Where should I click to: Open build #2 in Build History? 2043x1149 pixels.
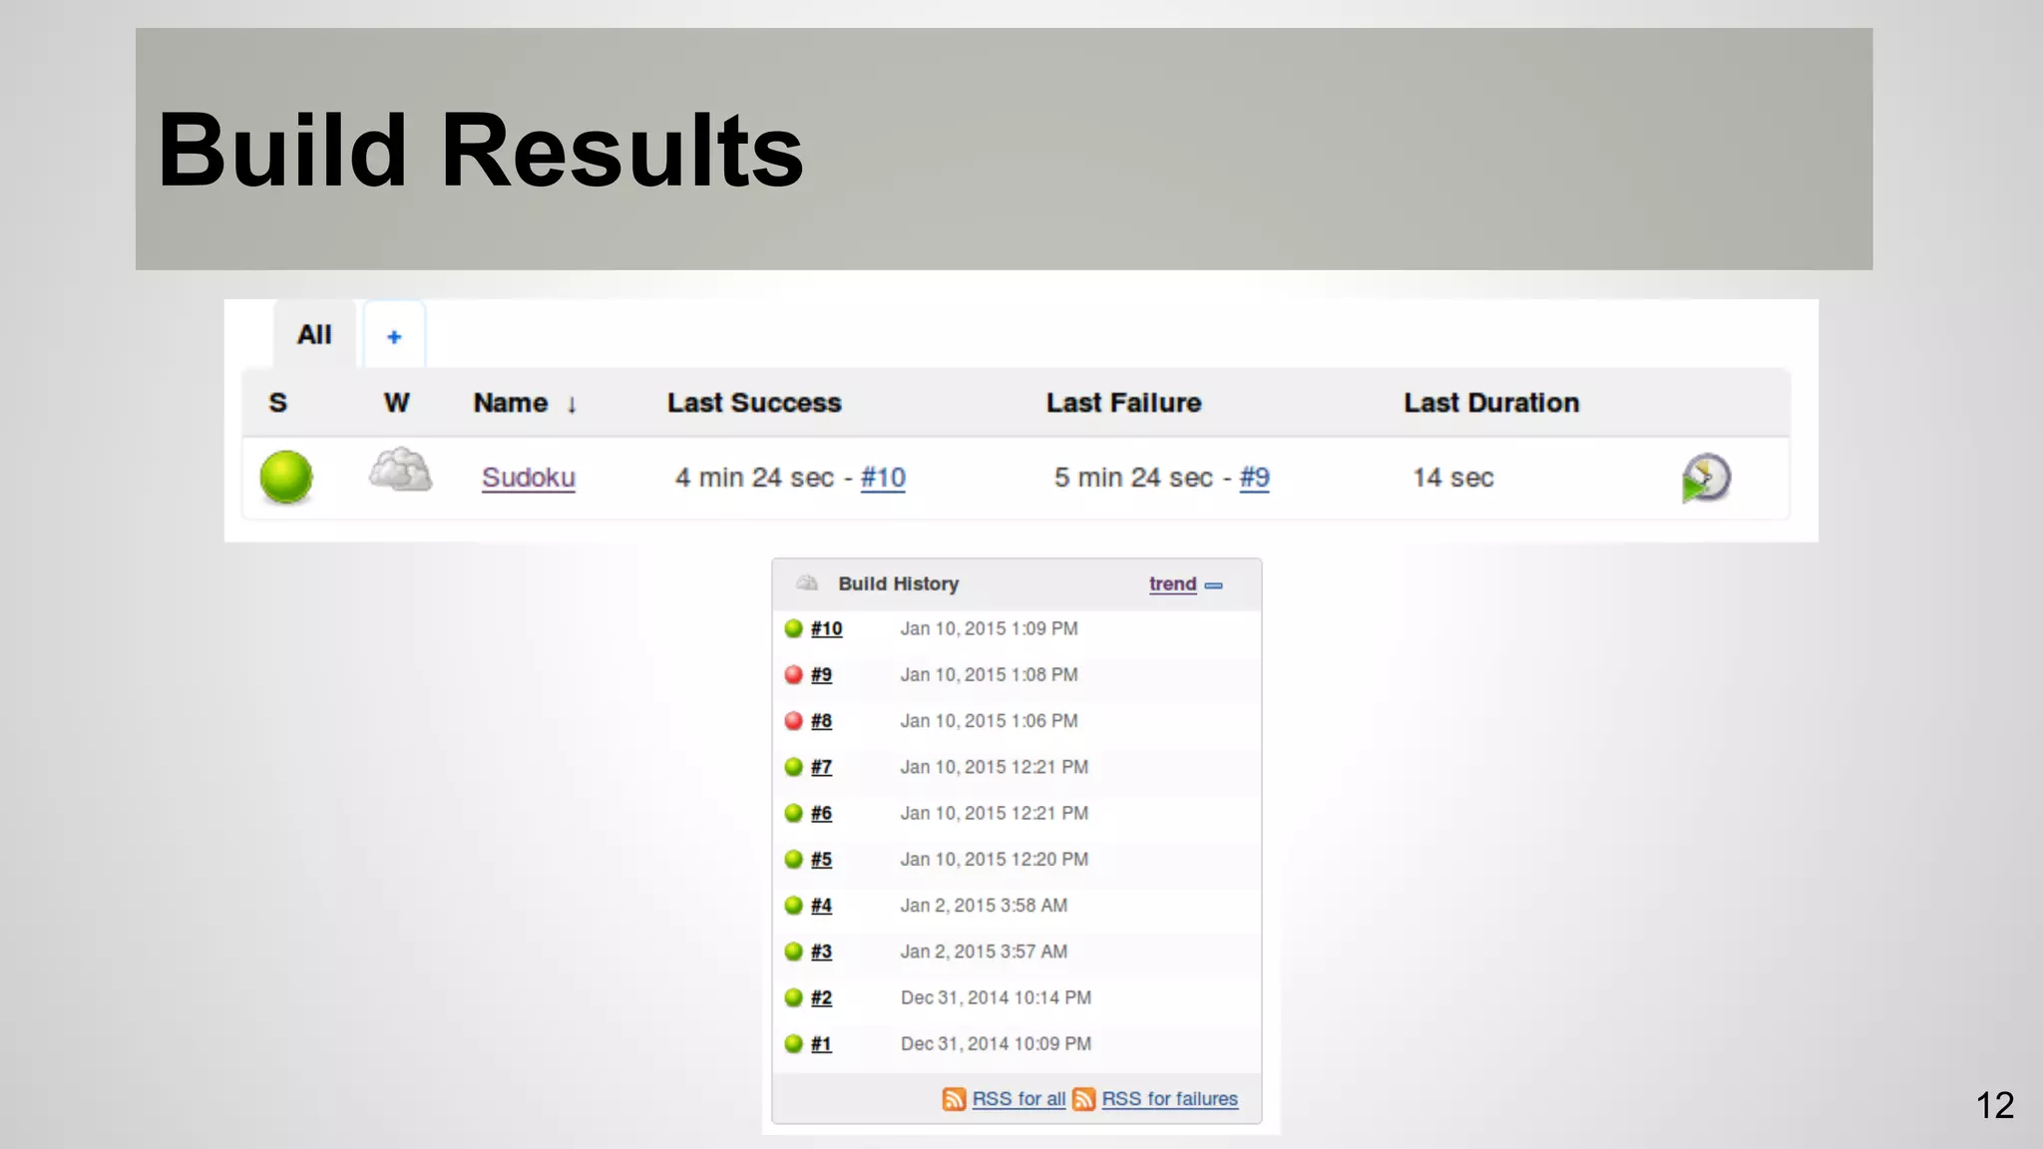pyautogui.click(x=821, y=997)
